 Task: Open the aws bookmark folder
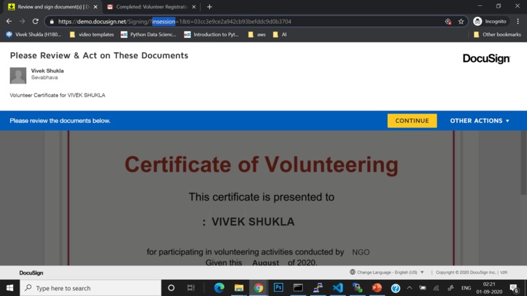pos(257,34)
